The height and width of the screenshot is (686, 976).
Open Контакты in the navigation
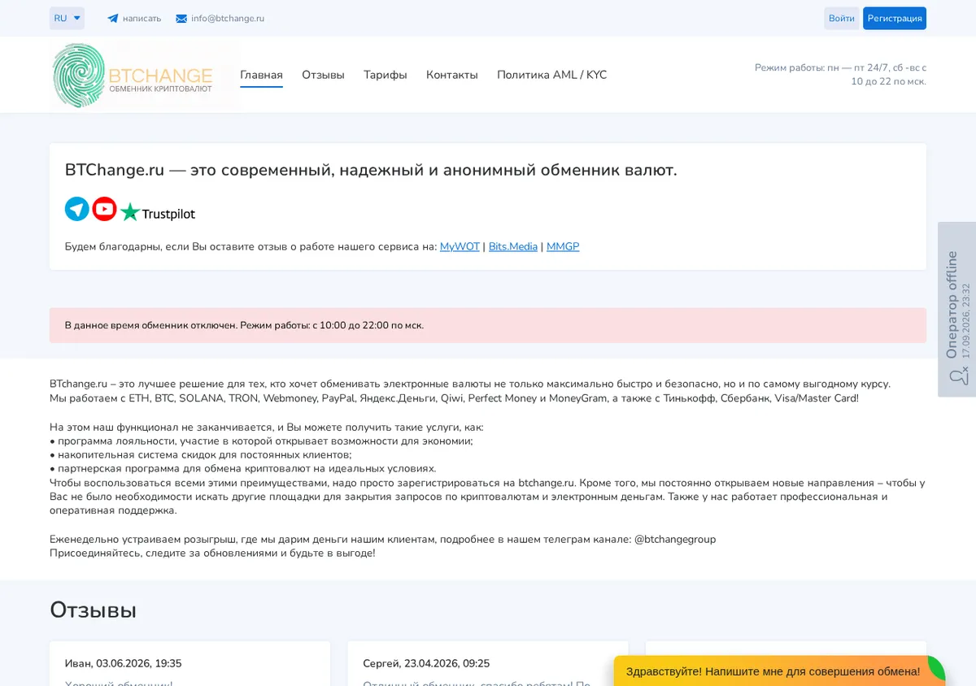pyautogui.click(x=452, y=75)
